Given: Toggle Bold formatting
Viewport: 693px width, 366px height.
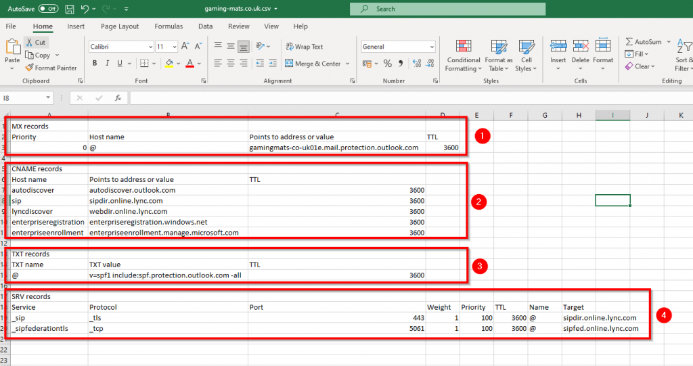Looking at the screenshot, I should 95,63.
